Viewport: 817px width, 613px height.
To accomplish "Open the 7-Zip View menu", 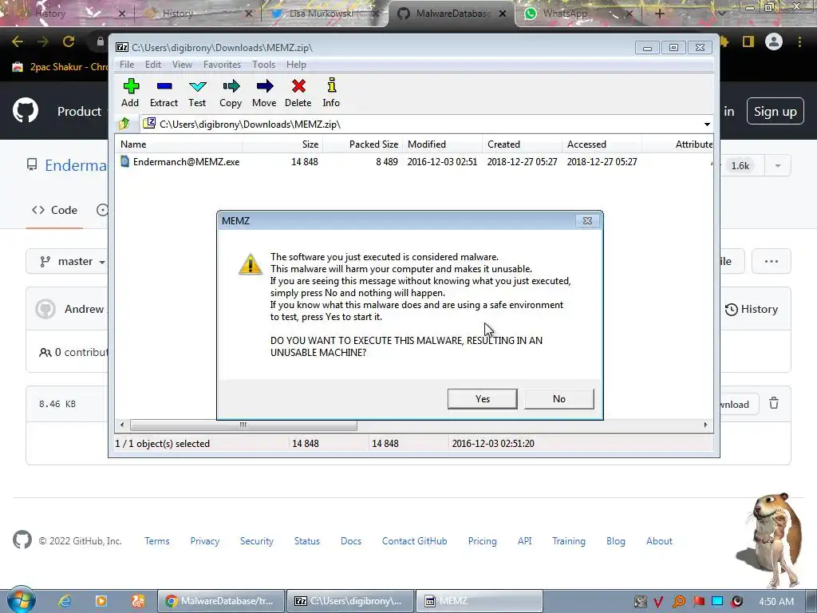I will 182,65.
